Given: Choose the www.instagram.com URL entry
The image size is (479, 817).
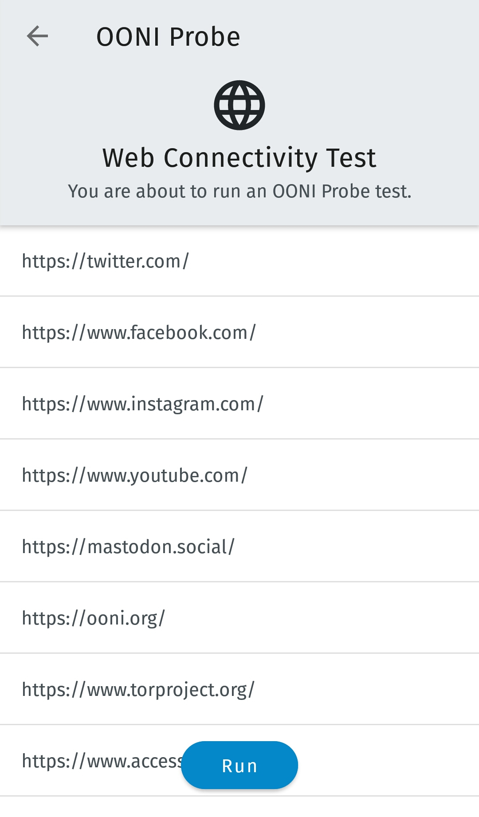Looking at the screenshot, I should click(142, 404).
